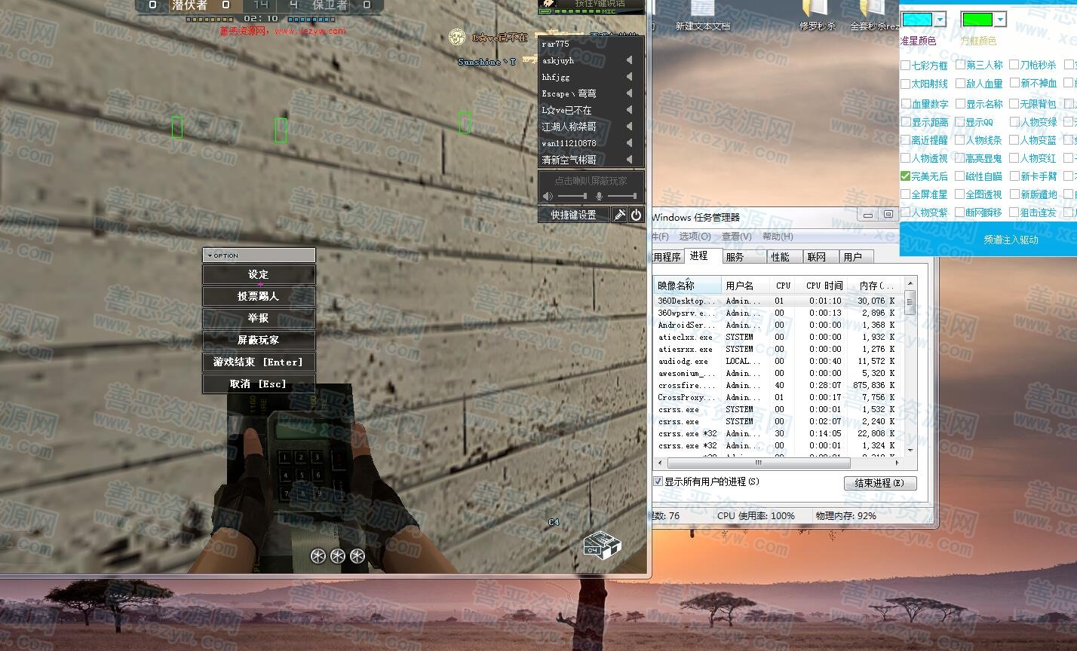
Task: Switch to the 性能 tab
Action: tap(780, 257)
